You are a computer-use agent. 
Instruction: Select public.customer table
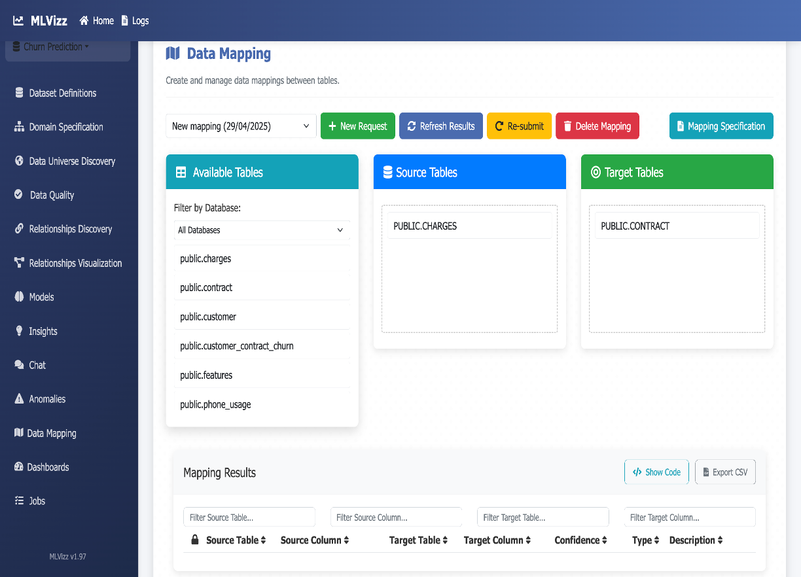click(262, 317)
